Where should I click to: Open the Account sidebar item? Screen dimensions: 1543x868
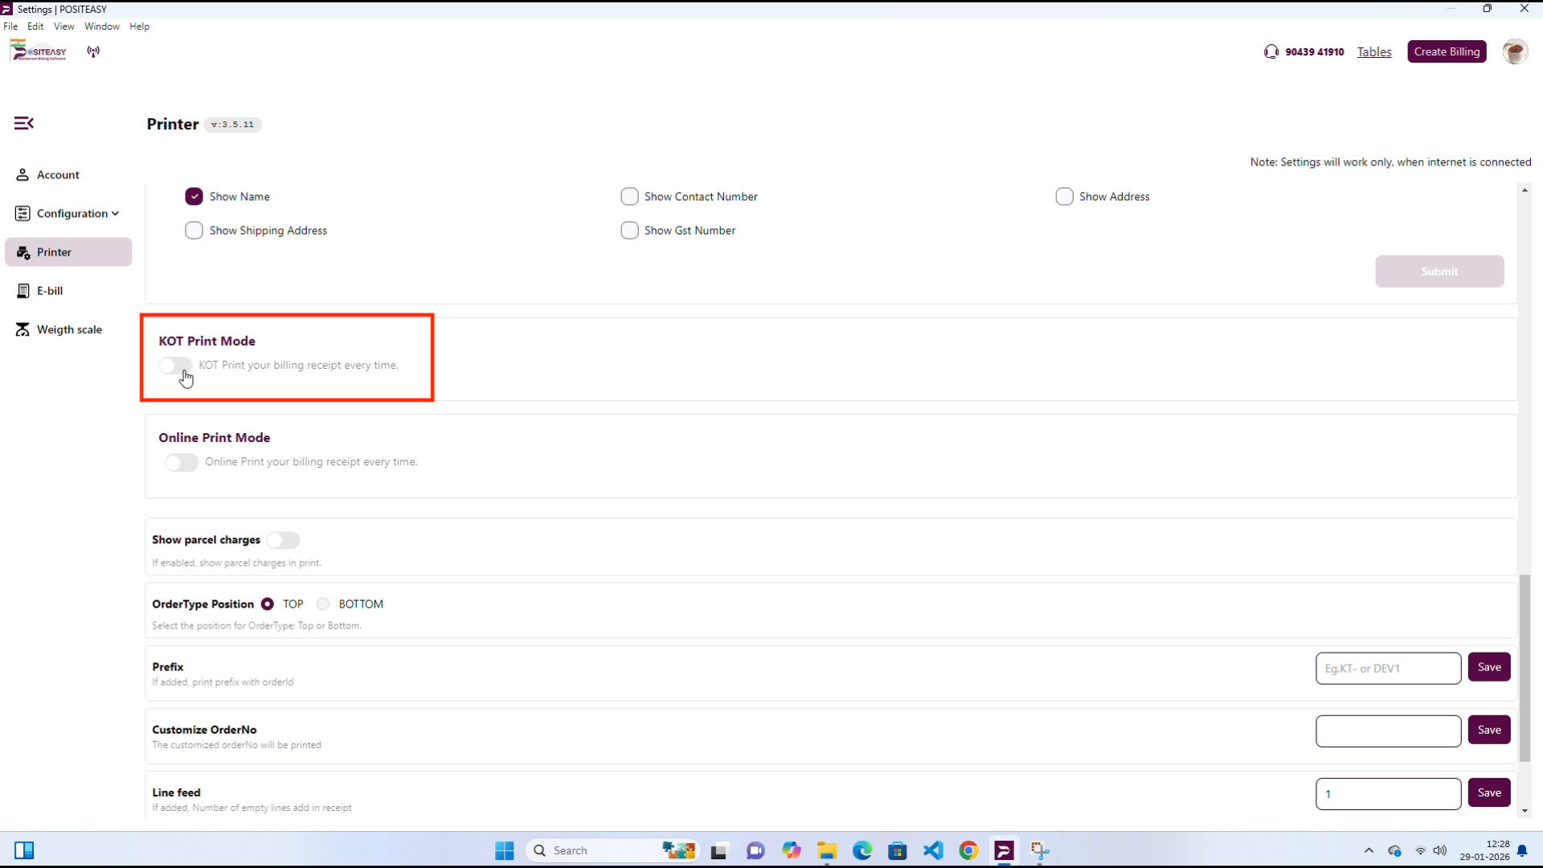point(57,175)
